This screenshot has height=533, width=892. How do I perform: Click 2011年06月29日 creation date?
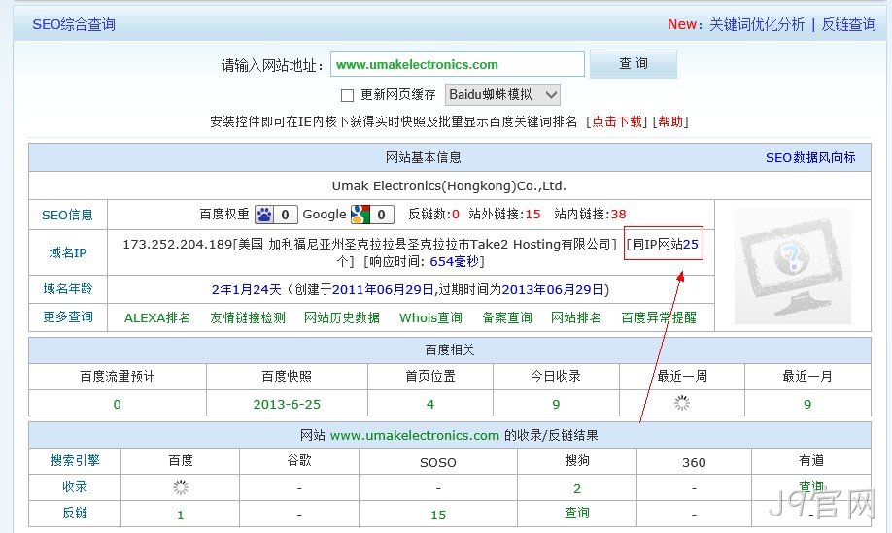coord(384,289)
